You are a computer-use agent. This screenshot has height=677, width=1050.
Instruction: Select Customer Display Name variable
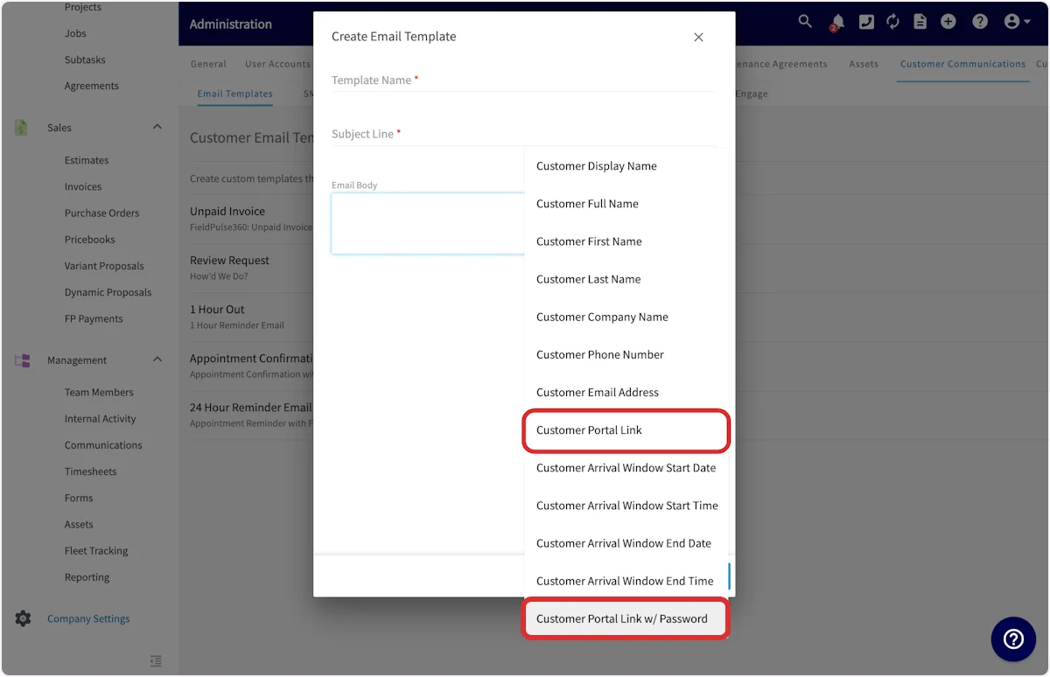coord(626,166)
